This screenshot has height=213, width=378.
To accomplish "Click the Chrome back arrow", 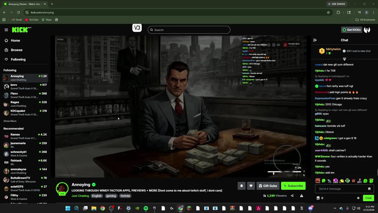I will point(4,12).
